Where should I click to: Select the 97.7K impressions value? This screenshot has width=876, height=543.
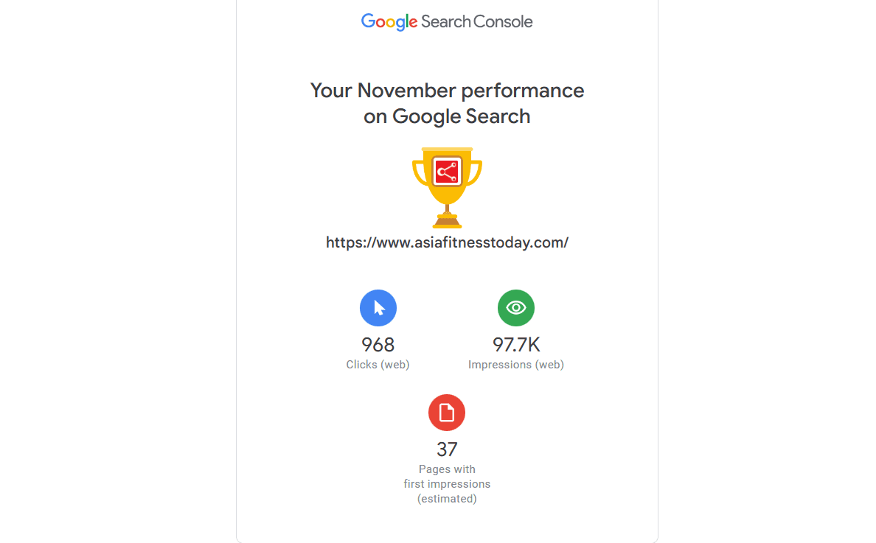click(516, 345)
